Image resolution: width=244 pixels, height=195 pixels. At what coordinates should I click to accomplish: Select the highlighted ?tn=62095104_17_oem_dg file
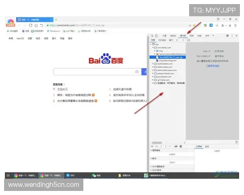point(168,57)
